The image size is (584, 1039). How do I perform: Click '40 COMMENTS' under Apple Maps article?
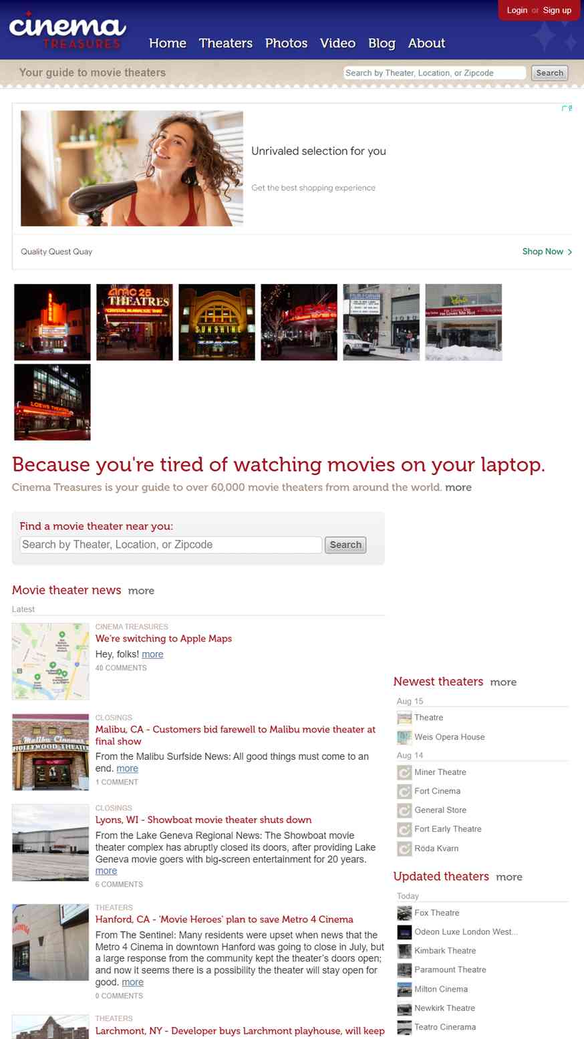[x=121, y=668]
